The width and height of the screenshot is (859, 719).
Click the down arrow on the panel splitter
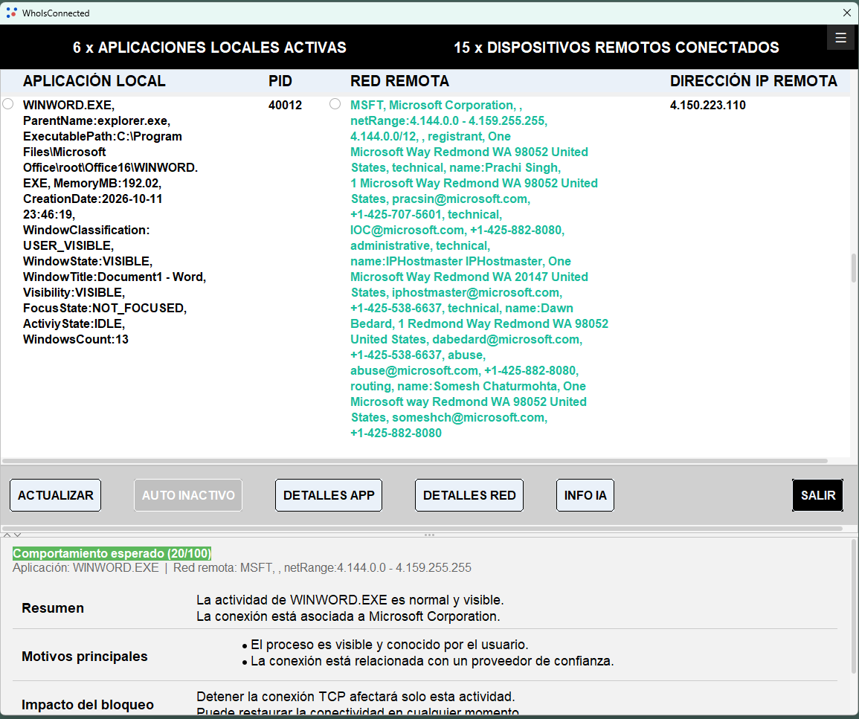click(18, 535)
